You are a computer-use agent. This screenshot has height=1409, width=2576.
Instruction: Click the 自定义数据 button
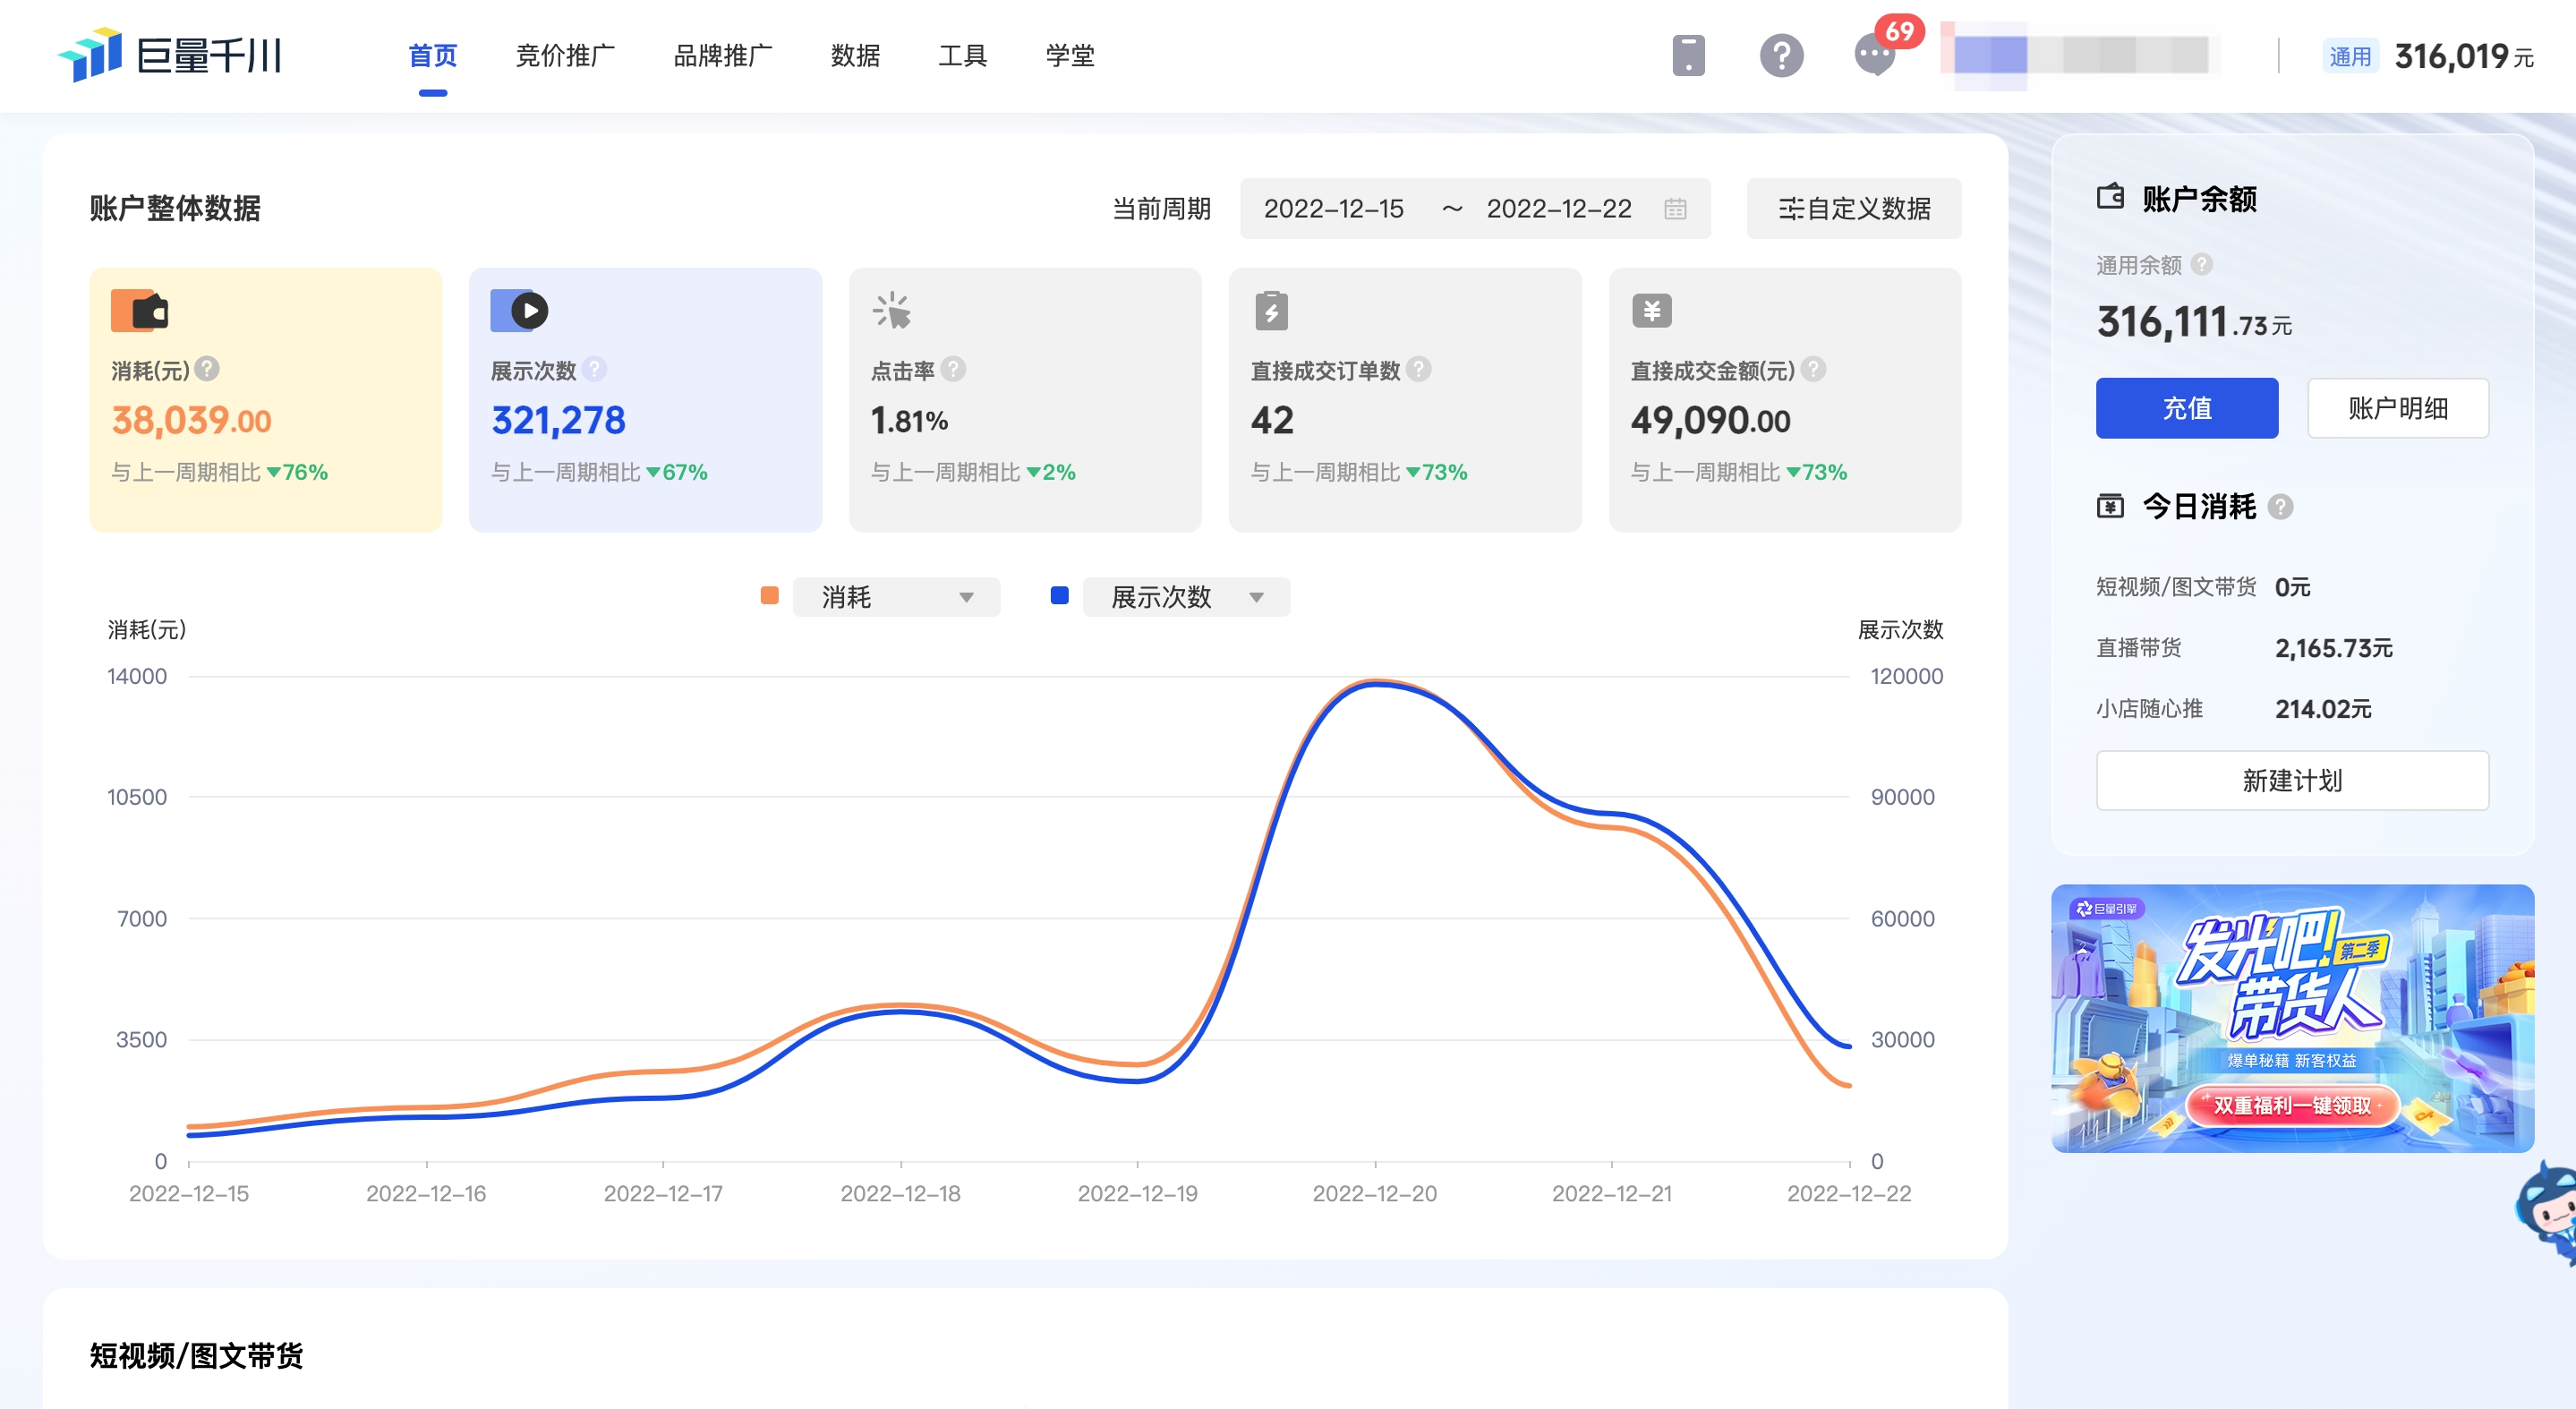pos(1854,209)
